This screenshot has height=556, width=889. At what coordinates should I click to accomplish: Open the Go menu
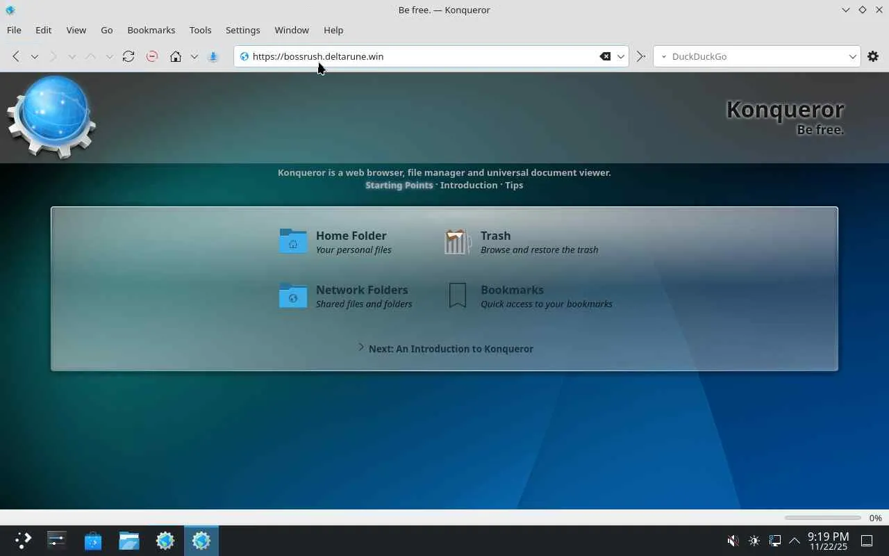[x=106, y=30]
